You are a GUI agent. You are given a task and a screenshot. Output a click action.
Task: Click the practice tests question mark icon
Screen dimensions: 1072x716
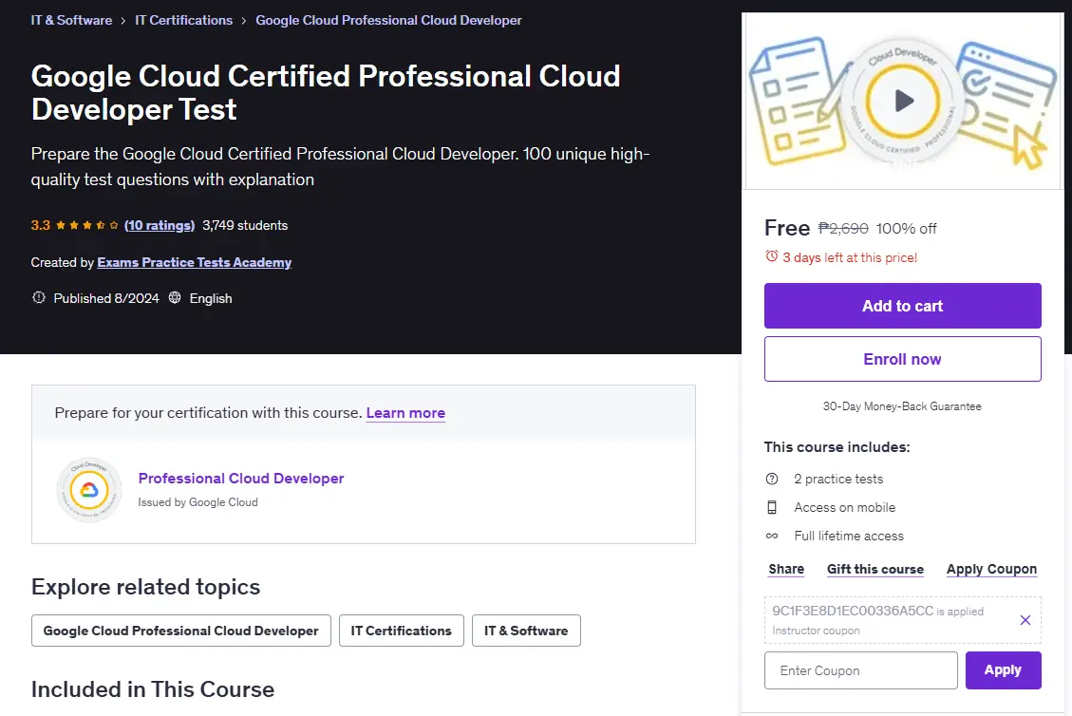coord(772,479)
